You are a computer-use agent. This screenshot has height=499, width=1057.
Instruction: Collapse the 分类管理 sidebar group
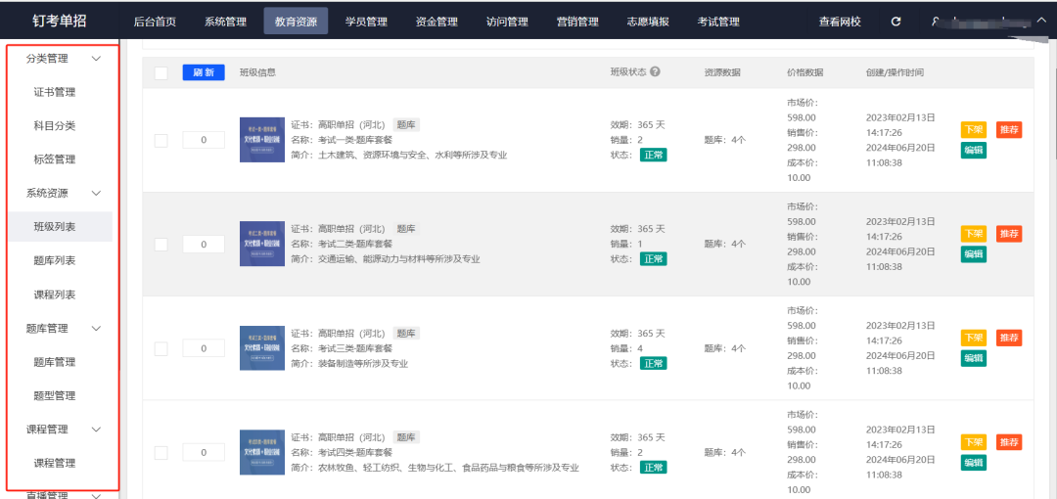[95, 59]
